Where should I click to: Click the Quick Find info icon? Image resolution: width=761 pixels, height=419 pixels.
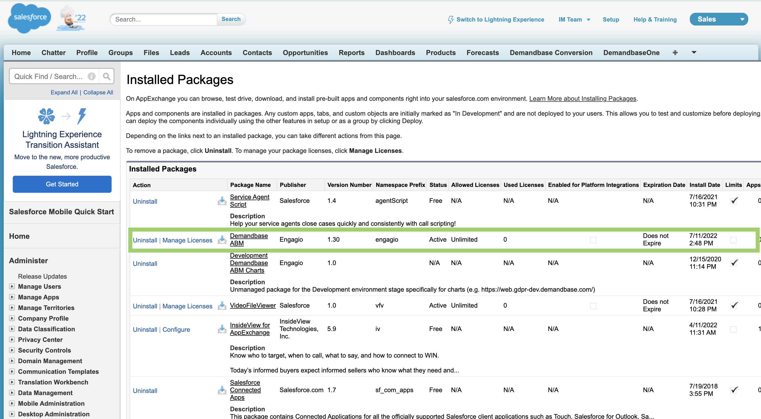tap(92, 77)
